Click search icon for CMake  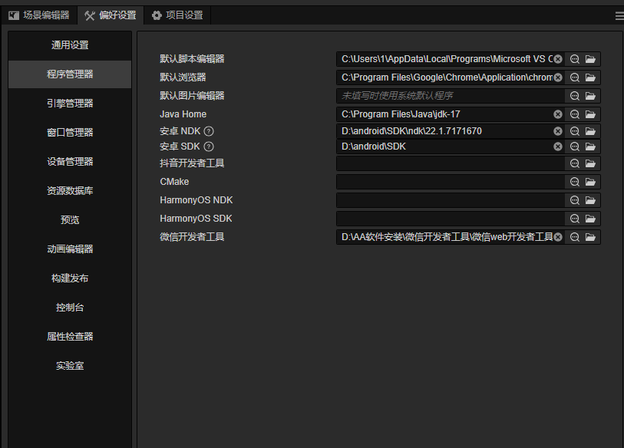tap(575, 182)
